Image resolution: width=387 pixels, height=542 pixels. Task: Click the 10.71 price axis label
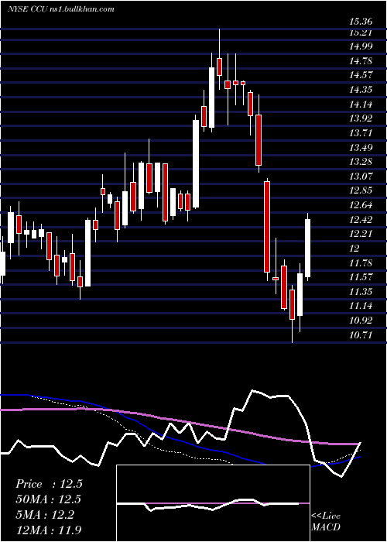(x=361, y=335)
